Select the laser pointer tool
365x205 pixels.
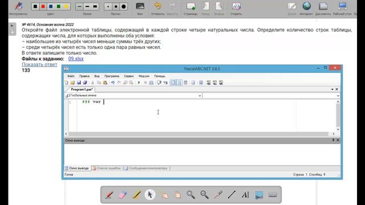coord(218,195)
